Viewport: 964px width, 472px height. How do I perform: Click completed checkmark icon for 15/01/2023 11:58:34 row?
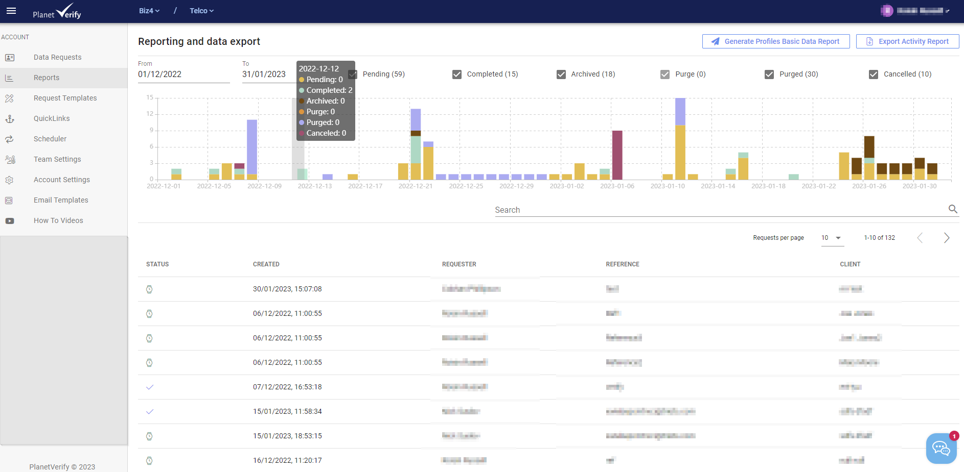[x=150, y=412]
